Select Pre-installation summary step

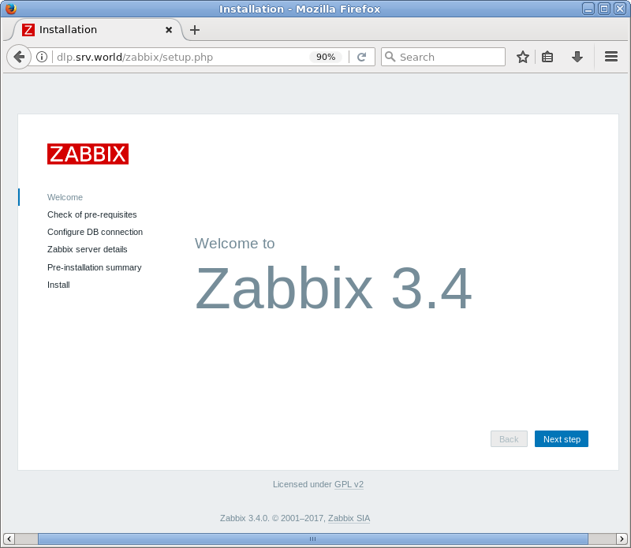coord(94,267)
